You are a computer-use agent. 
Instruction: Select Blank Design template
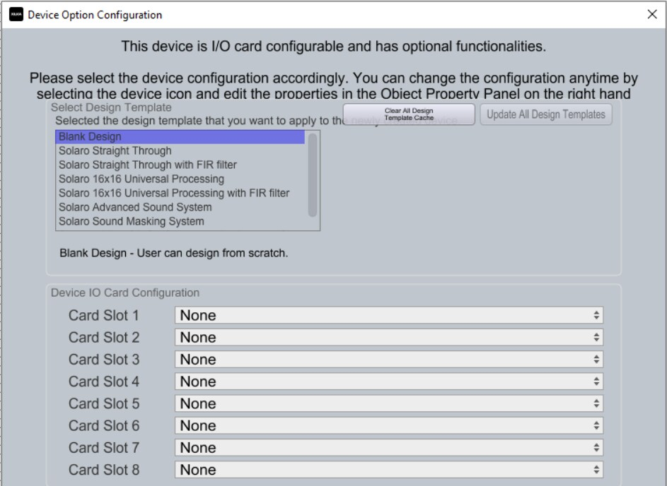pos(180,137)
